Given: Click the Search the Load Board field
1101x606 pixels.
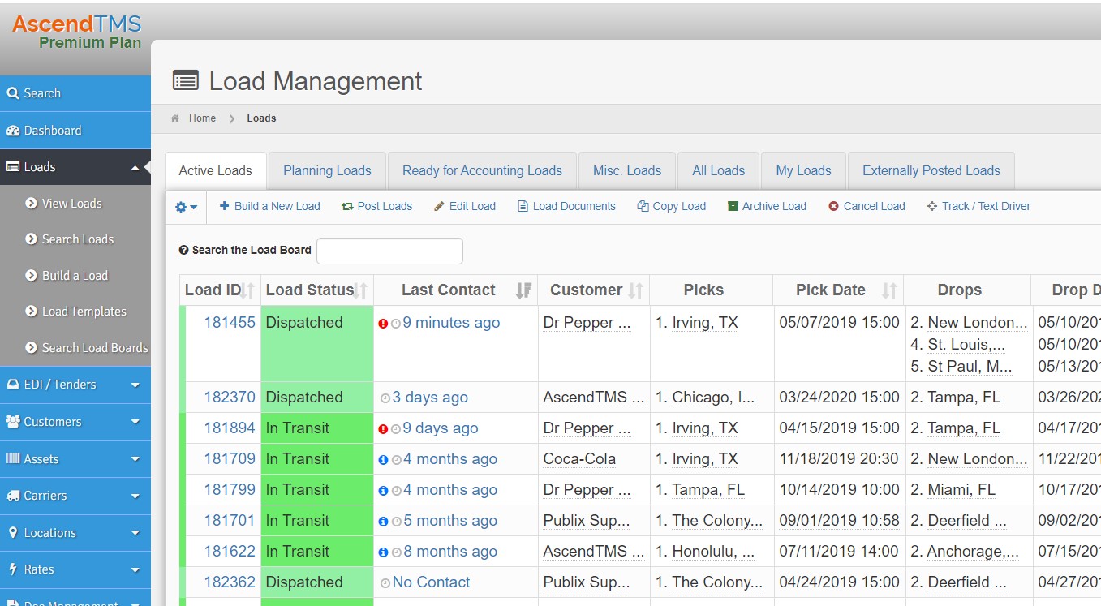Looking at the screenshot, I should 389,251.
